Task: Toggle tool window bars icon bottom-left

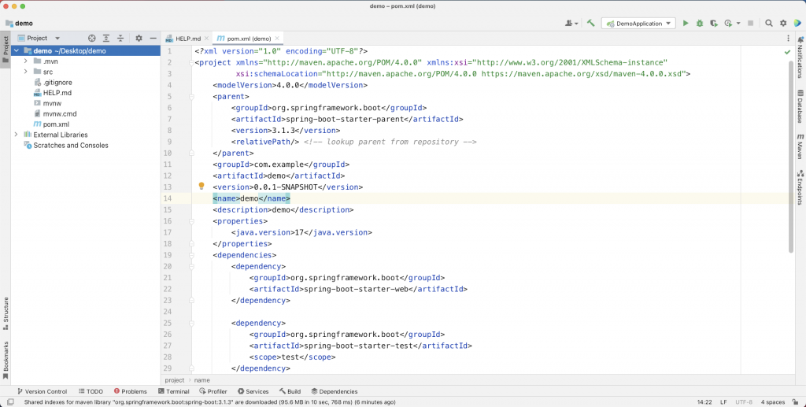Action: tap(10, 402)
